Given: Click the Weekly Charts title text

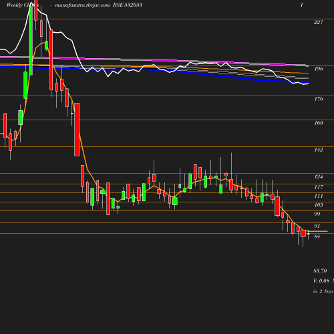Looking at the screenshot, I should [23, 5].
